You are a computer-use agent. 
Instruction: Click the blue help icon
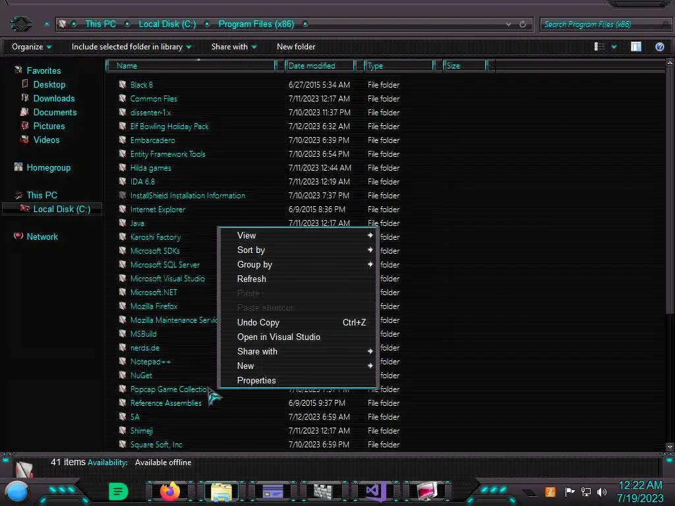point(659,47)
